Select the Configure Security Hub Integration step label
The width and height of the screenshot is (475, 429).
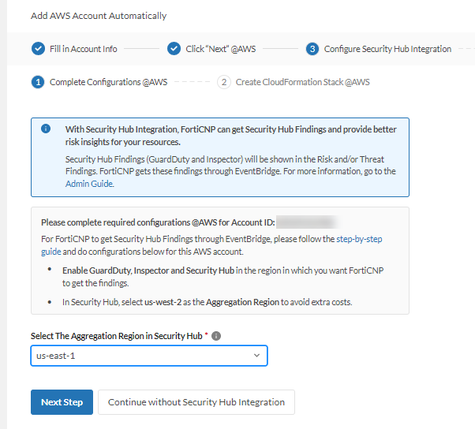(x=387, y=49)
